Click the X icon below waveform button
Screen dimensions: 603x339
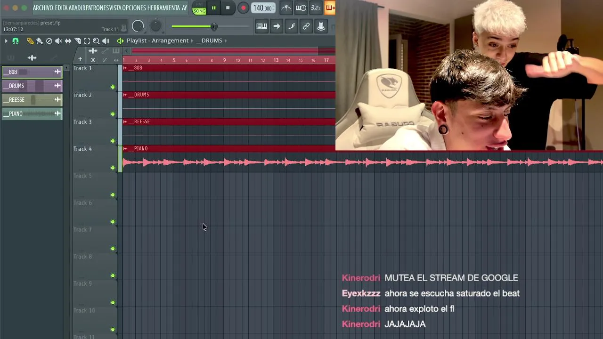[x=93, y=60]
